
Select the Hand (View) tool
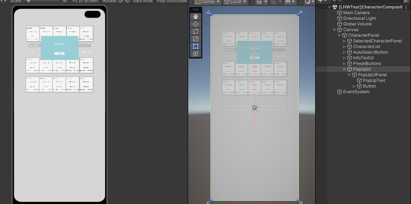[x=196, y=17]
